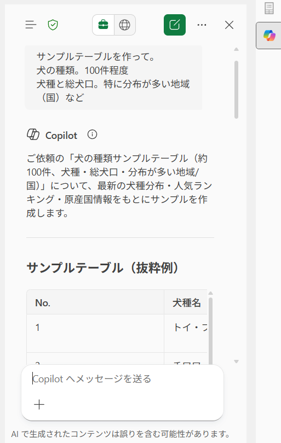This screenshot has width=281, height=443.
Task: Click the 犬種名 column header
Action: [186, 302]
